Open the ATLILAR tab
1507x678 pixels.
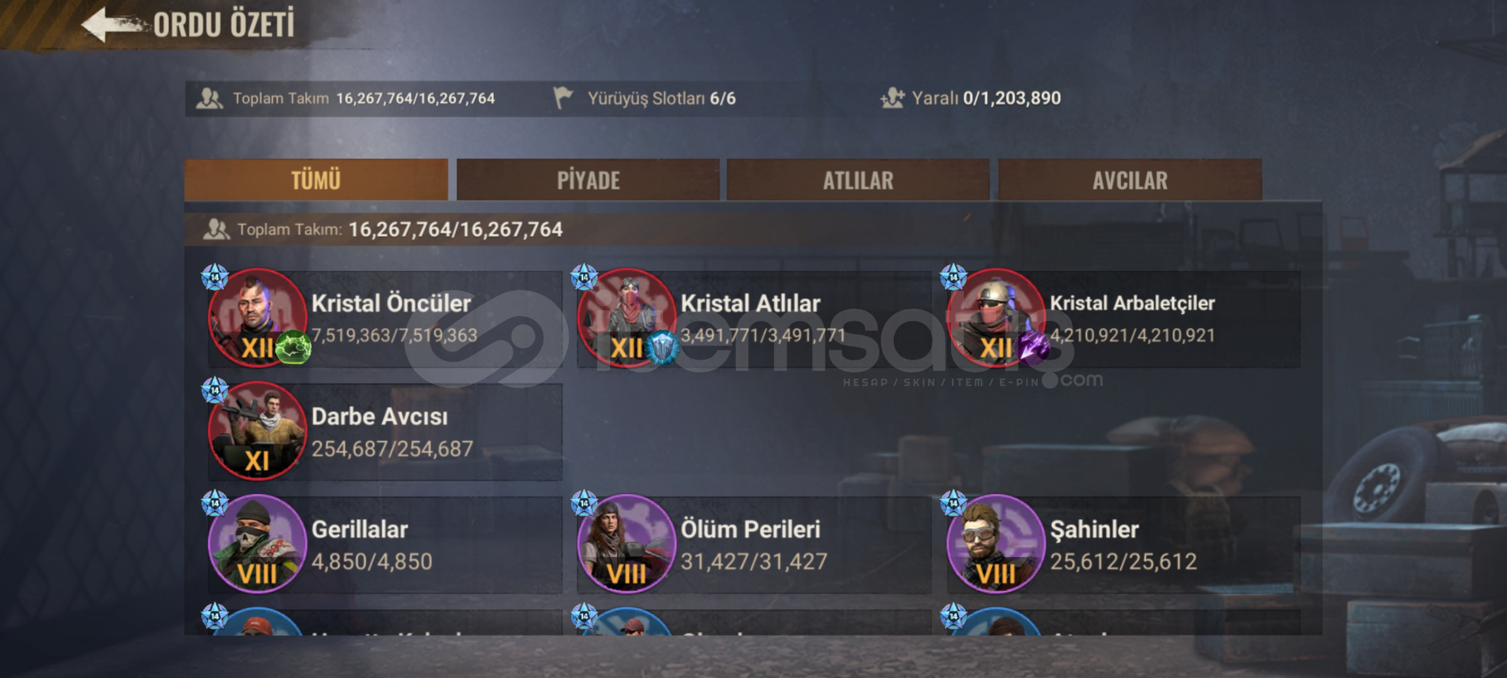858,180
